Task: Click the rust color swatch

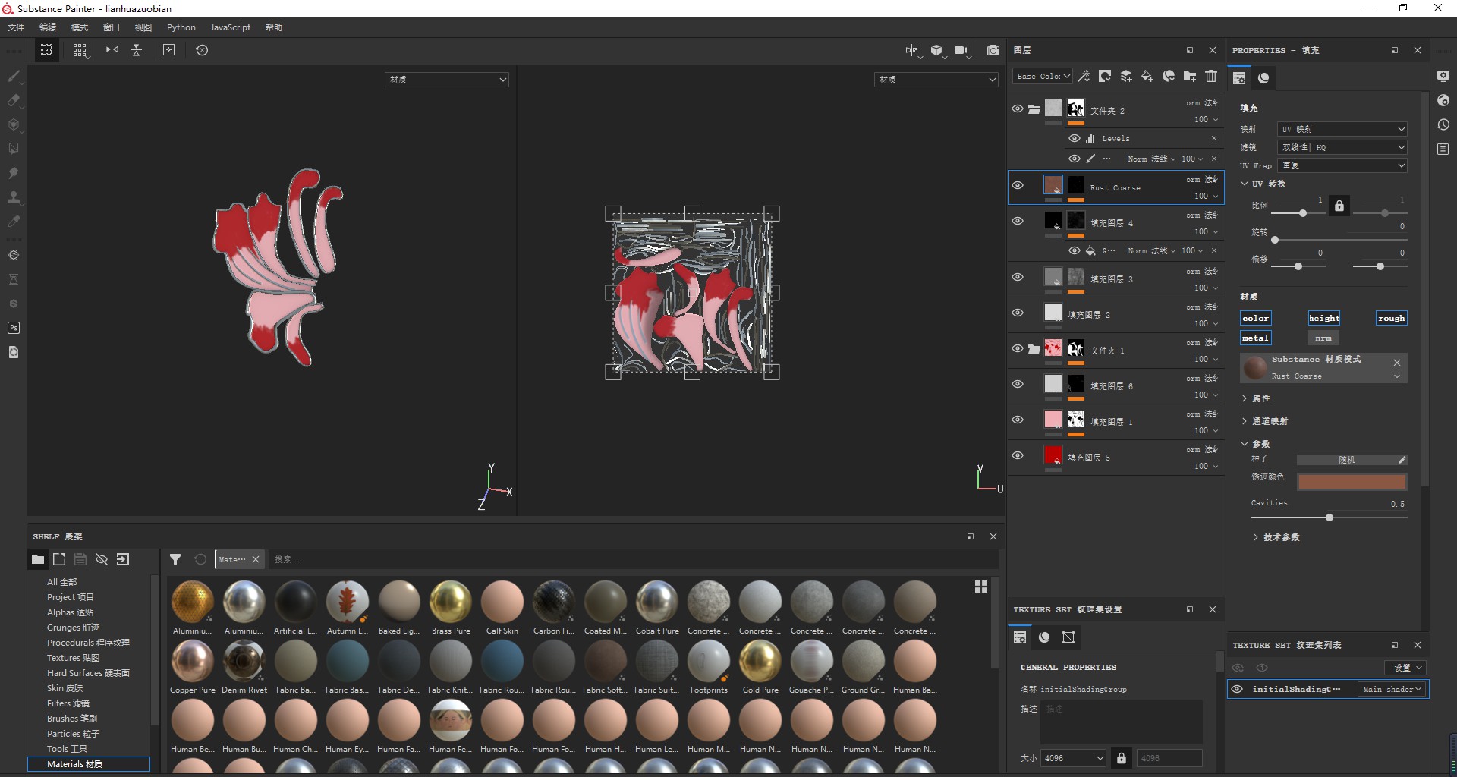Action: (x=1352, y=482)
